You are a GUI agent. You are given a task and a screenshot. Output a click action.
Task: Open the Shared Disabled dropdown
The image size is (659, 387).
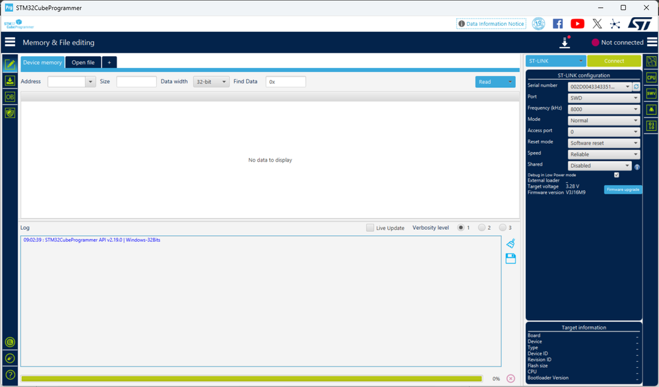click(600, 166)
